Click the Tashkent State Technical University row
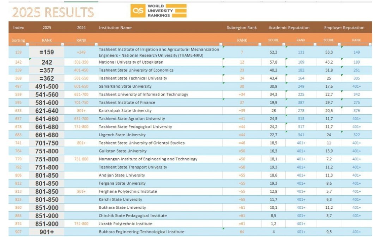381x237 pixels. [x=133, y=78]
